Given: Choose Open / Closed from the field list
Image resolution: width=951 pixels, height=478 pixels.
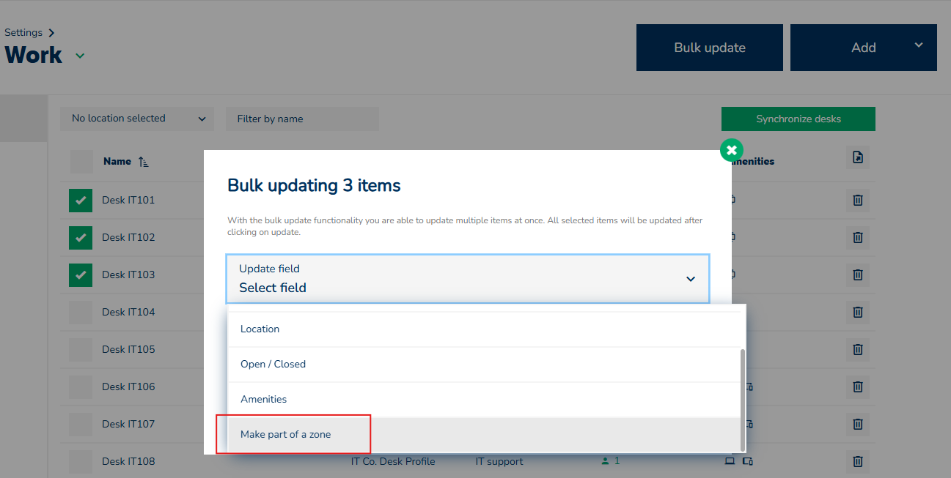Looking at the screenshot, I should [x=273, y=364].
